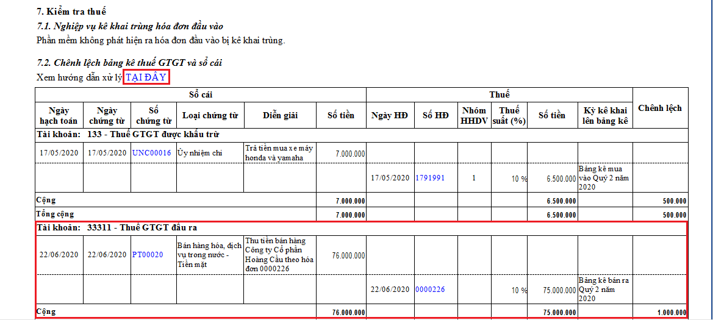Click the 'Thuế suất (%)' column header

click(509, 115)
